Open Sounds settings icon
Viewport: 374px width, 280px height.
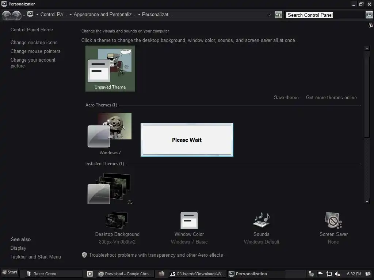[x=262, y=220]
